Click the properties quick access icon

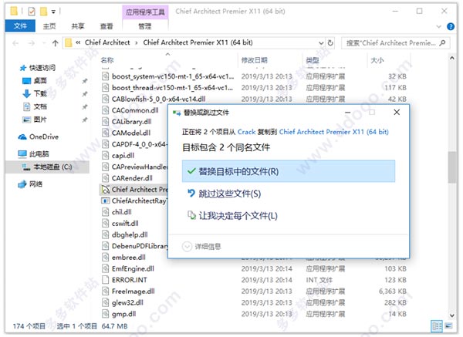(x=32, y=12)
